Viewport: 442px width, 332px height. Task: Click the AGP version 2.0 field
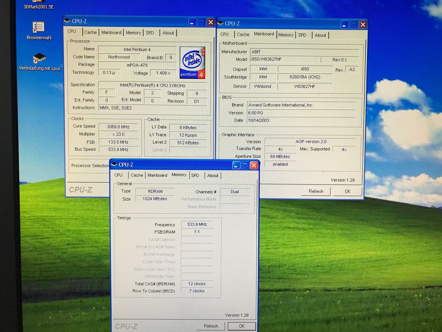[311, 142]
